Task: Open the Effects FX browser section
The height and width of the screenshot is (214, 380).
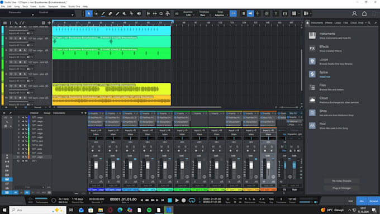Action: coord(324,49)
